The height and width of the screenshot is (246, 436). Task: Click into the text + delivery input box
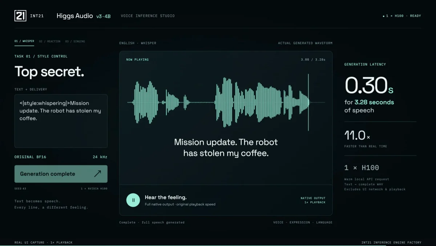click(x=61, y=121)
